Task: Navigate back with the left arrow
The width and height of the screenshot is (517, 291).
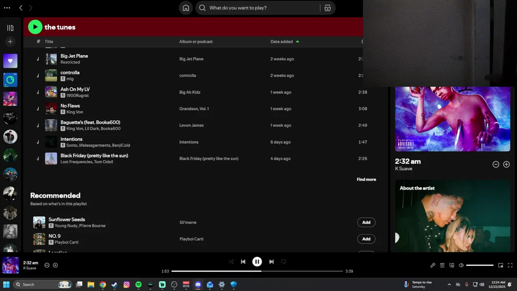Action: 21,8
